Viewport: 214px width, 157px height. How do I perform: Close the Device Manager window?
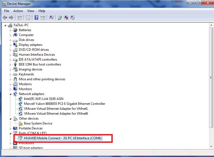(x=207, y=3)
